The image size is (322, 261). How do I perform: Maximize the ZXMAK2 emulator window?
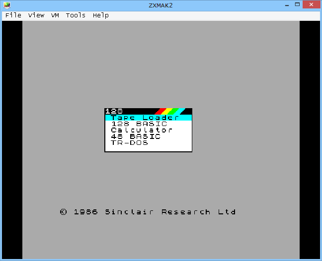coord(298,5)
